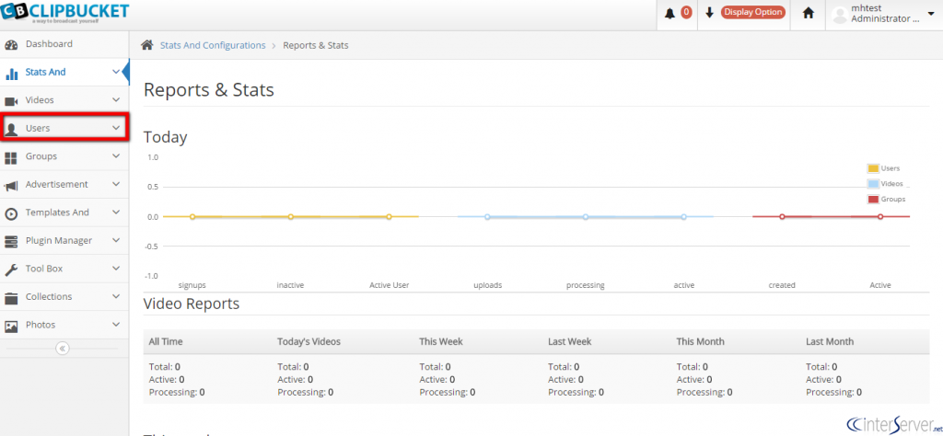
Task: Open the Plugin Manager sidebar menu
Action: click(64, 241)
